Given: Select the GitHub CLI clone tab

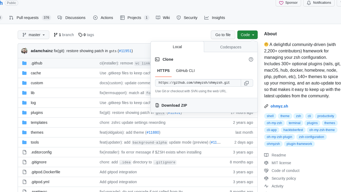Looking at the screenshot, I should click(x=185, y=71).
